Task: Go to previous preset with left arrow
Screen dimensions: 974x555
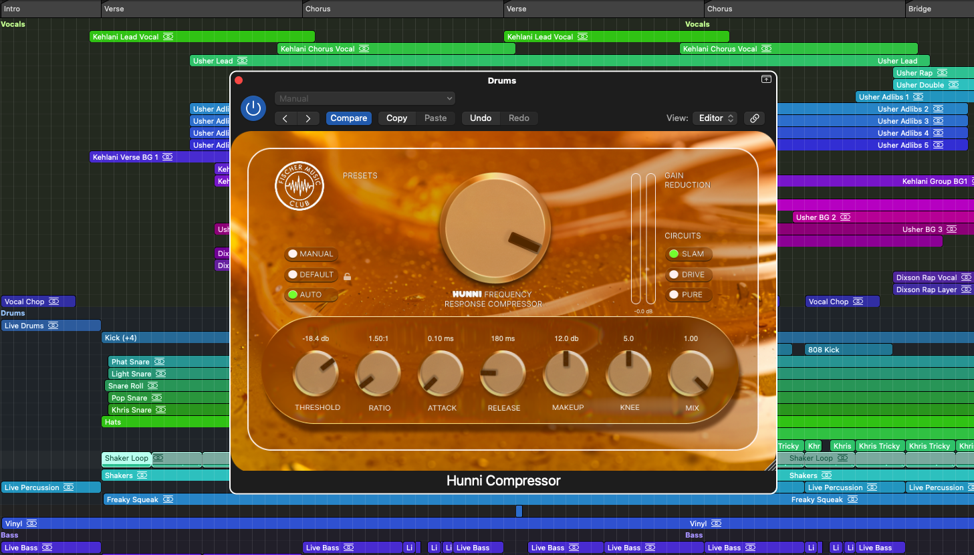Action: [285, 118]
